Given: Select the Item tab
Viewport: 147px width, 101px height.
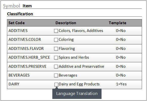Looking at the screenshot, I should (x=27, y=6).
